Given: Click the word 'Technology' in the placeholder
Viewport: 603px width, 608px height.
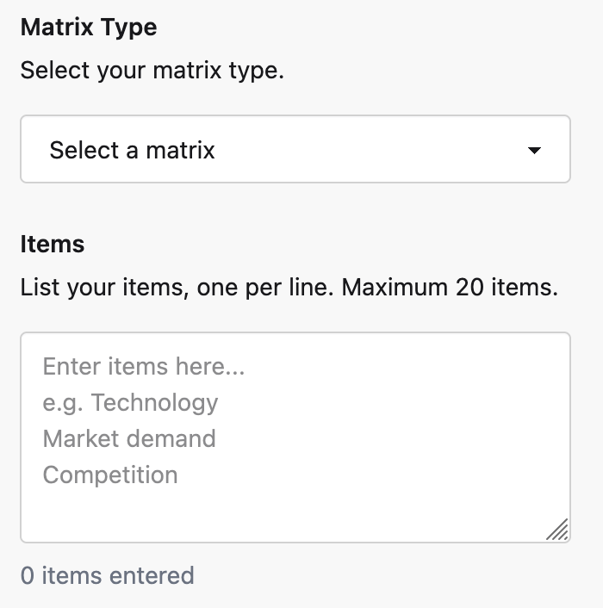Looking at the screenshot, I should pyautogui.click(x=155, y=403).
